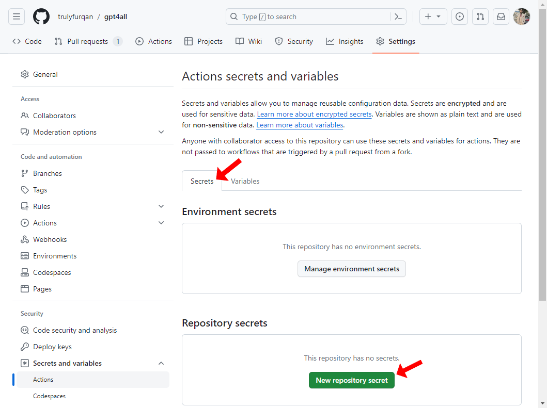Open the Pull requests icon in header

click(480, 17)
